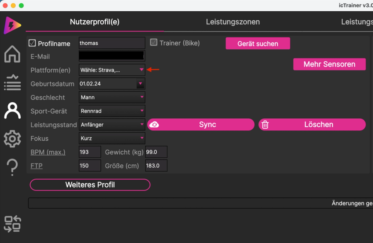Click the icTrainer lightning logo icon
This screenshot has width=373, height=243.
12,25
